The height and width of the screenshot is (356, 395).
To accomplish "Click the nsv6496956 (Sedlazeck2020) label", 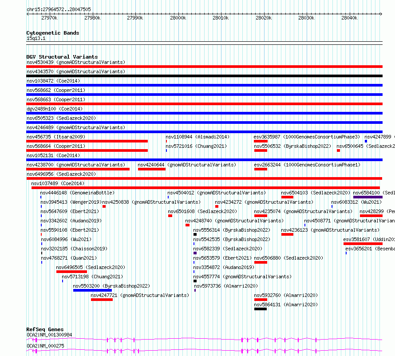I will tap(61, 174).
